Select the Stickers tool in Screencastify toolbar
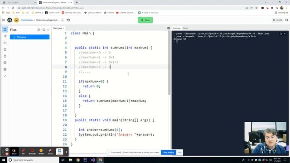This screenshot has height=163, width=290. coord(41,152)
